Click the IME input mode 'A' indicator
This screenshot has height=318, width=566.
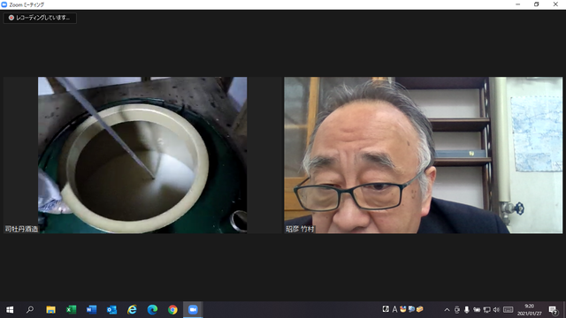[x=394, y=309]
